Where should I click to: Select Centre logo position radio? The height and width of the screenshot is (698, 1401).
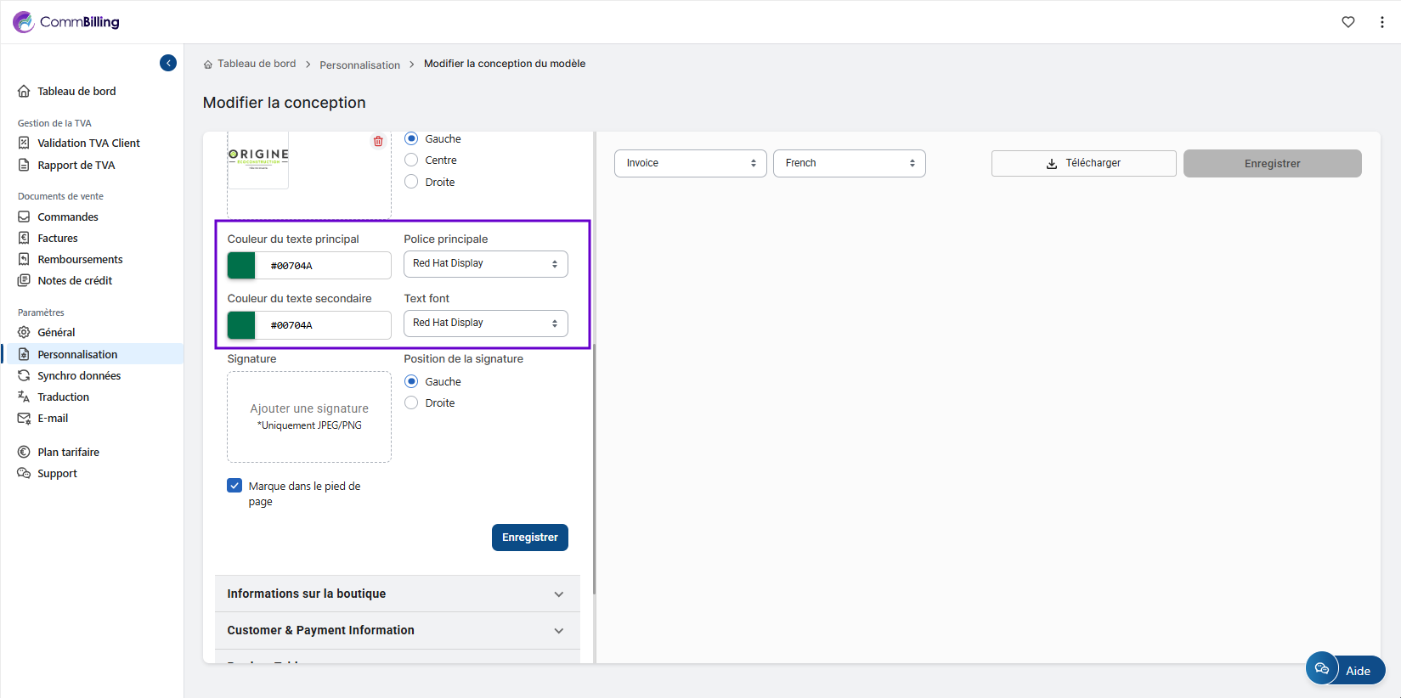coord(411,160)
